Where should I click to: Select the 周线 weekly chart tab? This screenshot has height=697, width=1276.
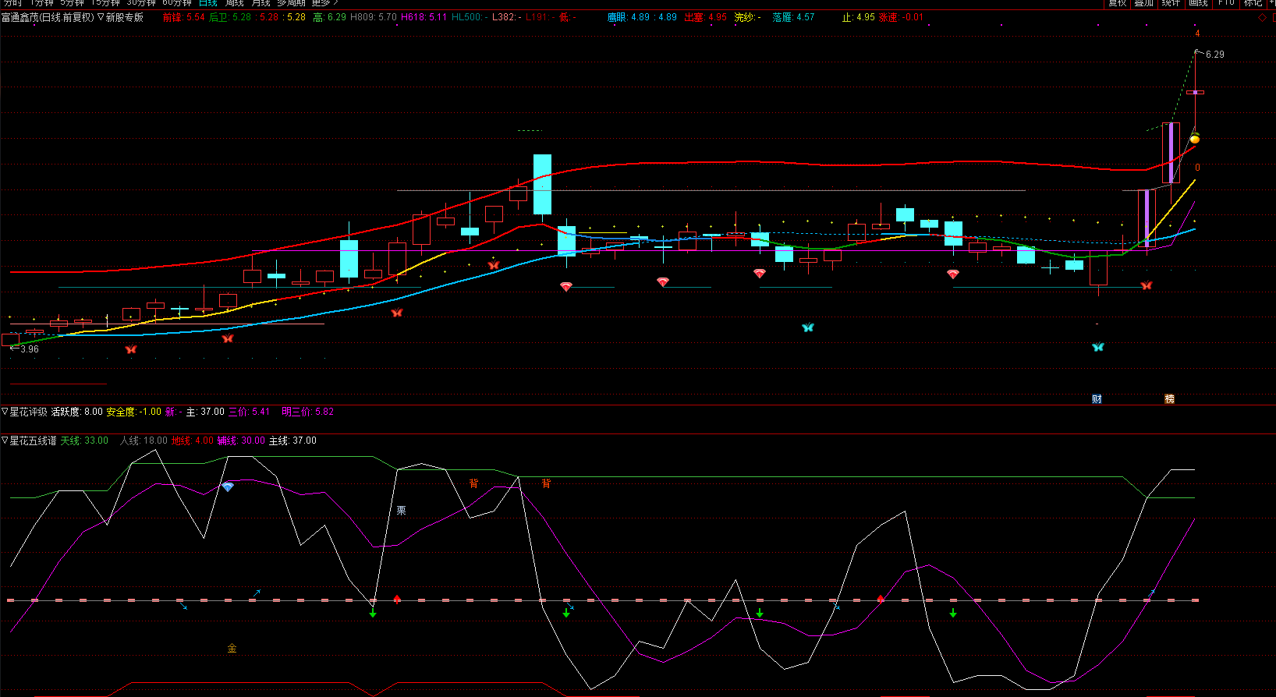pyautogui.click(x=235, y=3)
